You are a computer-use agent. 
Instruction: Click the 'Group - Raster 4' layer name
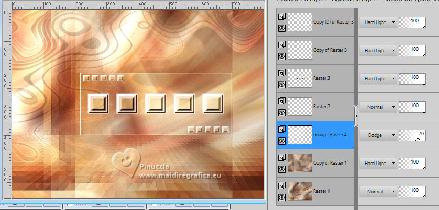[330, 135]
